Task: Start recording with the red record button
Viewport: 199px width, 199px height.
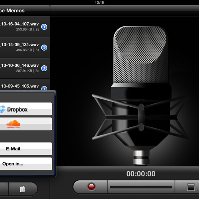Action: [92, 187]
